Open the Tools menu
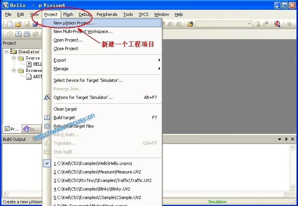The width and height of the screenshot is (298, 206). coord(128,14)
